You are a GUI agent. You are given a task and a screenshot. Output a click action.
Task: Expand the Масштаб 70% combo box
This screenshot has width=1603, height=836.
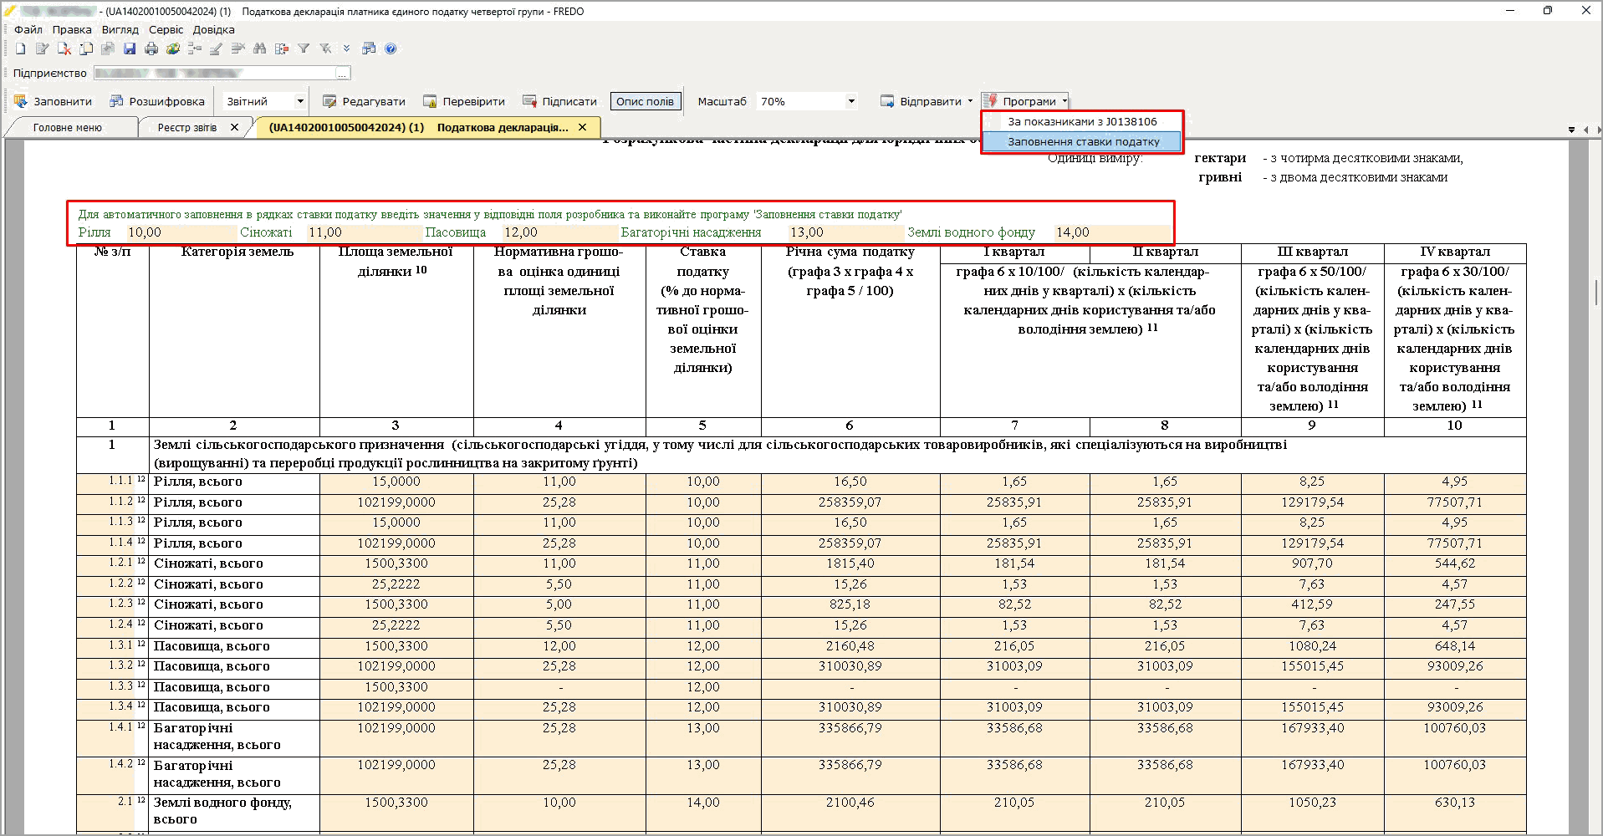(x=851, y=101)
